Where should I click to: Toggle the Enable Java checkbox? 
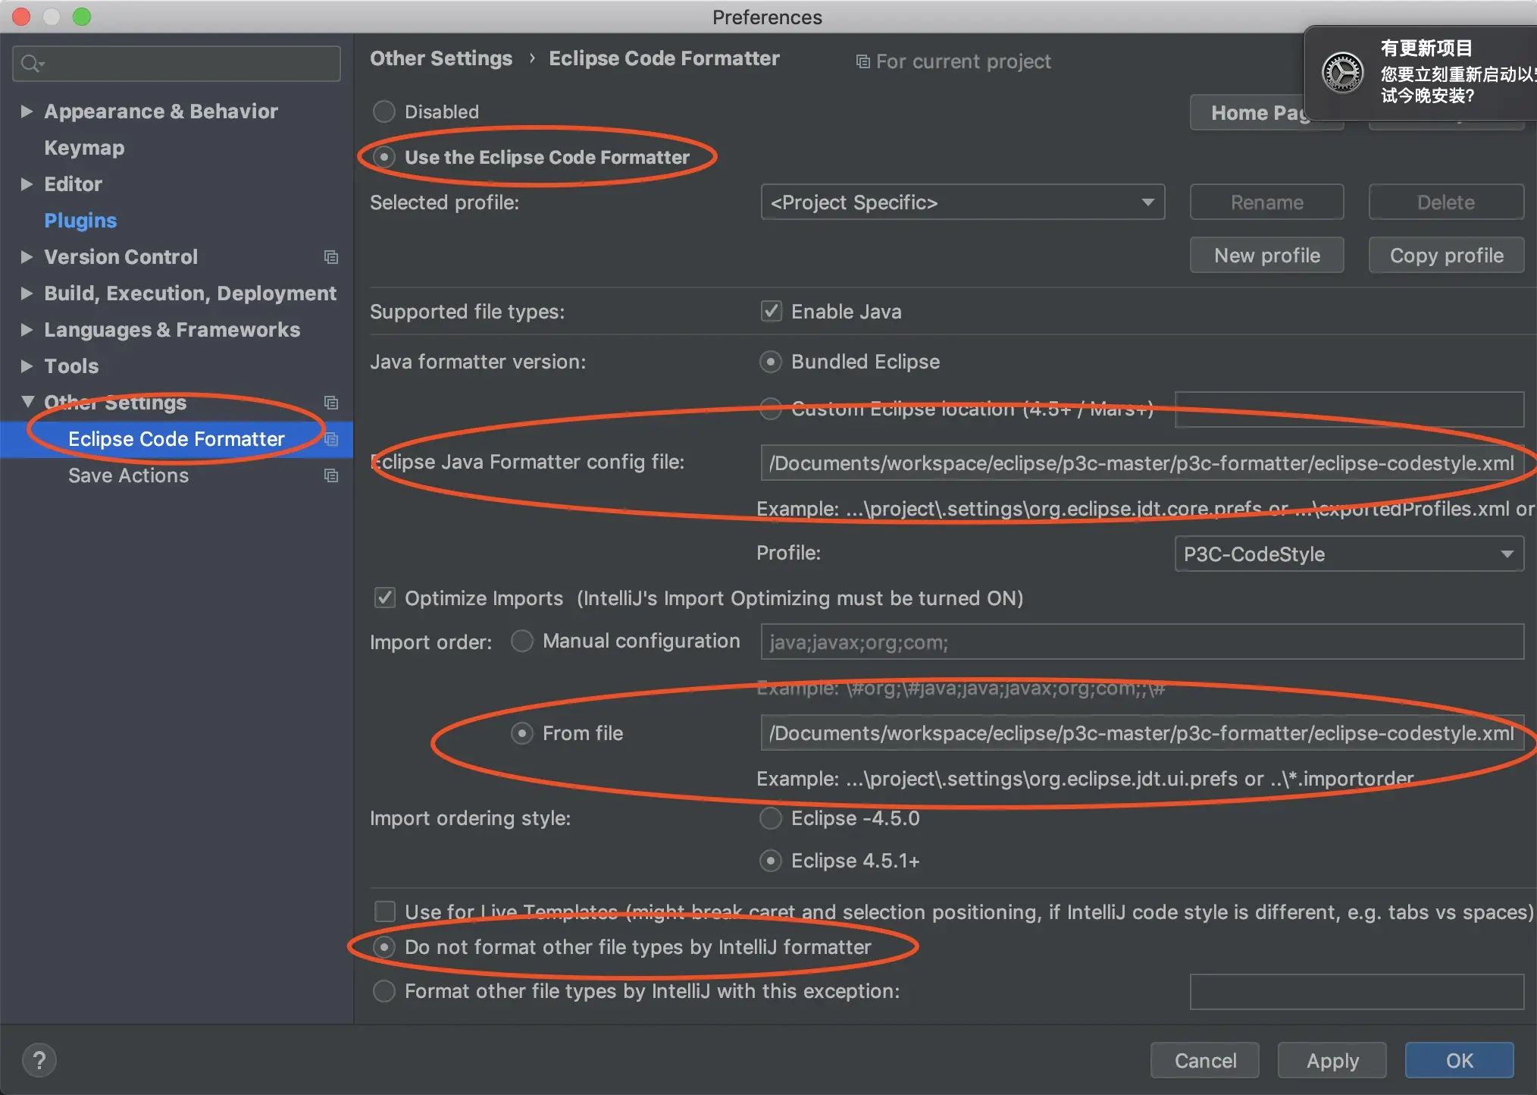(x=771, y=312)
